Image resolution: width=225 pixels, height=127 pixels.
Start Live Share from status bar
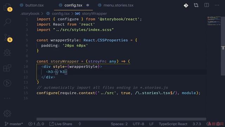coord(61,124)
